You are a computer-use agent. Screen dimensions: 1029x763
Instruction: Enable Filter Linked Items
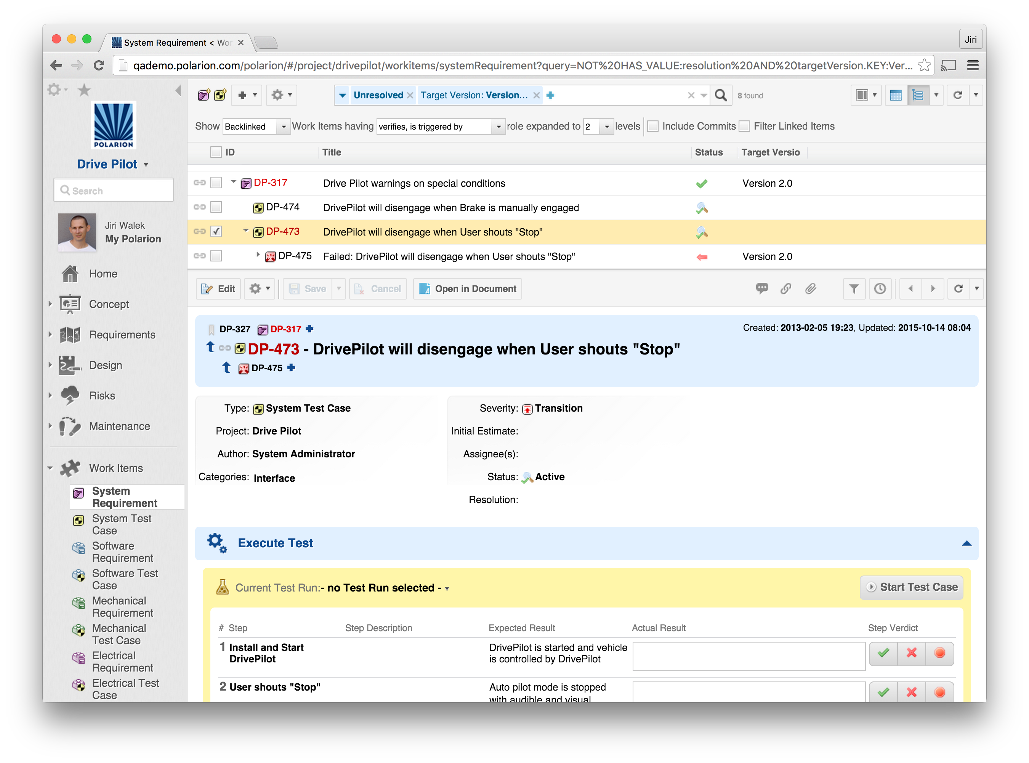point(745,126)
